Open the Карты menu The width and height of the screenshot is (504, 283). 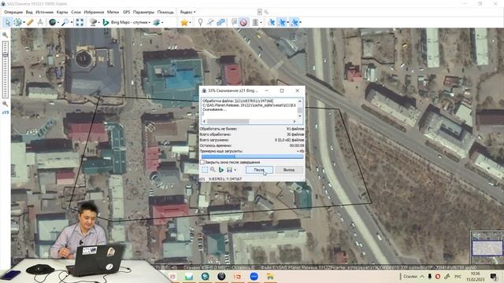click(62, 12)
